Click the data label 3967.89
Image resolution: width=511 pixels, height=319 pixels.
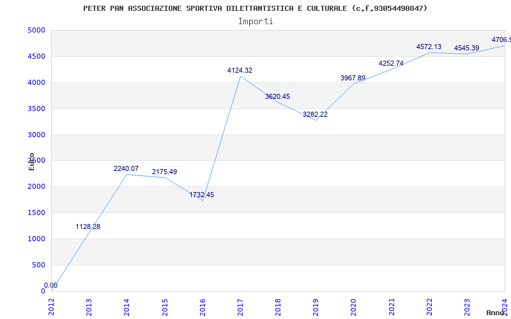[353, 78]
